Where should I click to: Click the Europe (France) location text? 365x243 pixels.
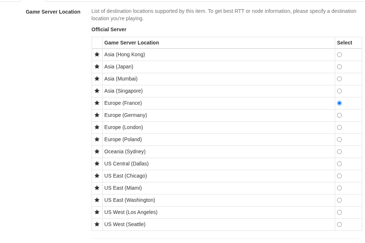123,103
